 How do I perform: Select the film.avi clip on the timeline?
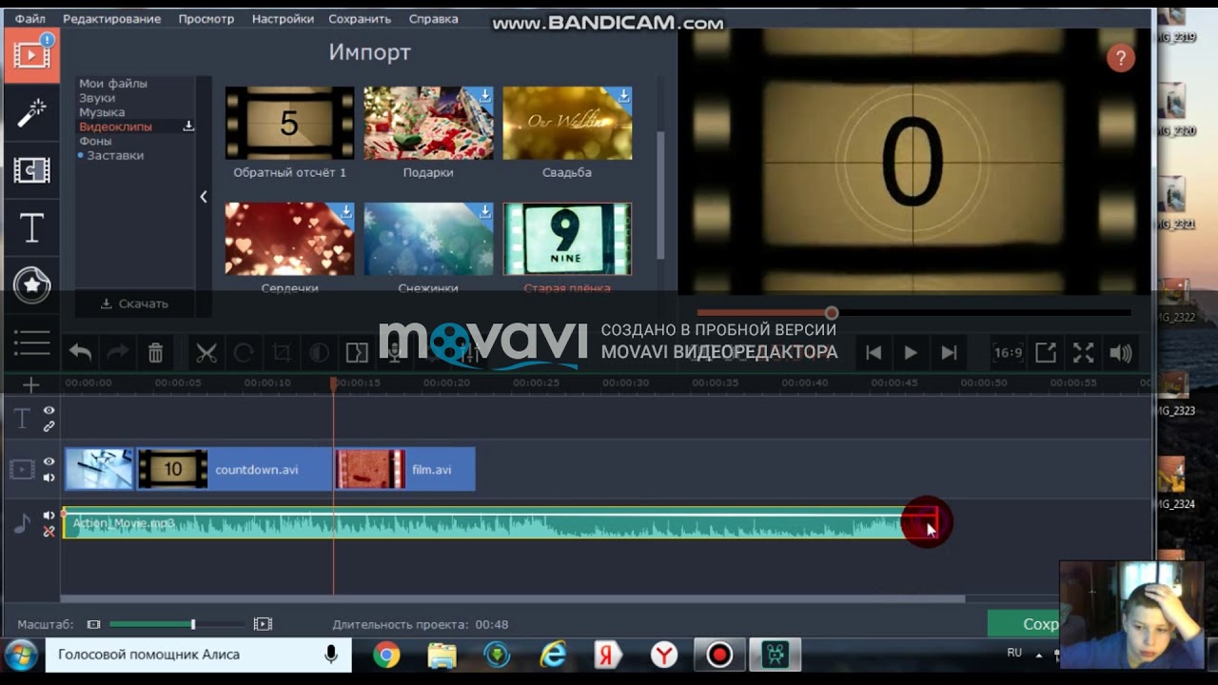pos(404,469)
